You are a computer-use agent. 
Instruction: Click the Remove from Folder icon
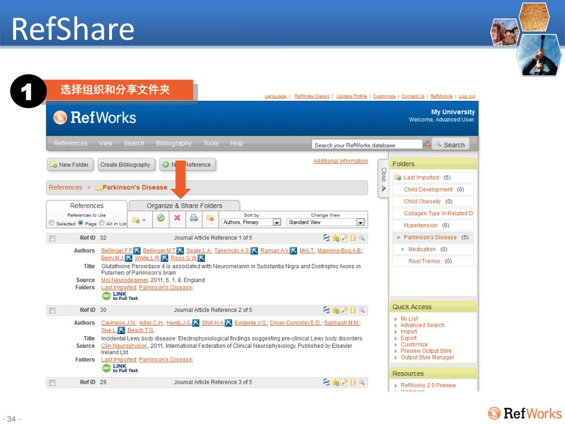pyautogui.click(x=210, y=218)
